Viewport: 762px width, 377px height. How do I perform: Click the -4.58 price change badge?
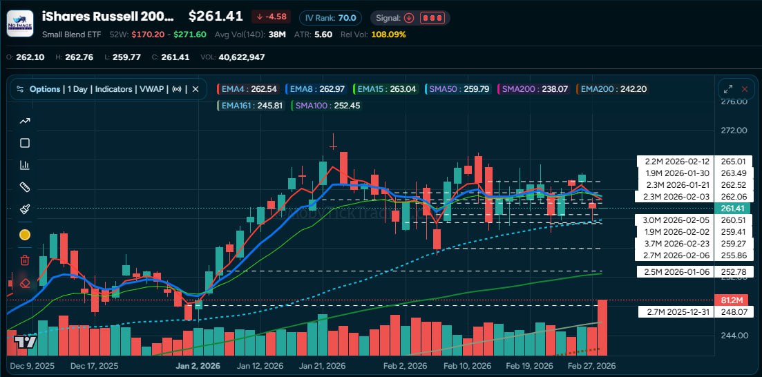point(272,17)
